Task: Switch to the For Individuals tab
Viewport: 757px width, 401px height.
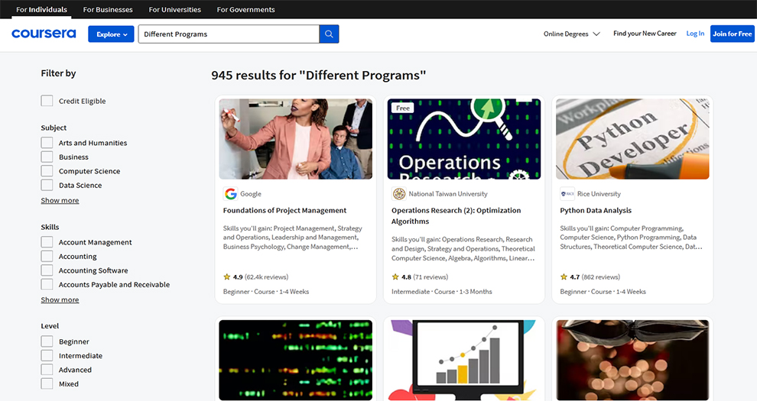Action: [41, 9]
